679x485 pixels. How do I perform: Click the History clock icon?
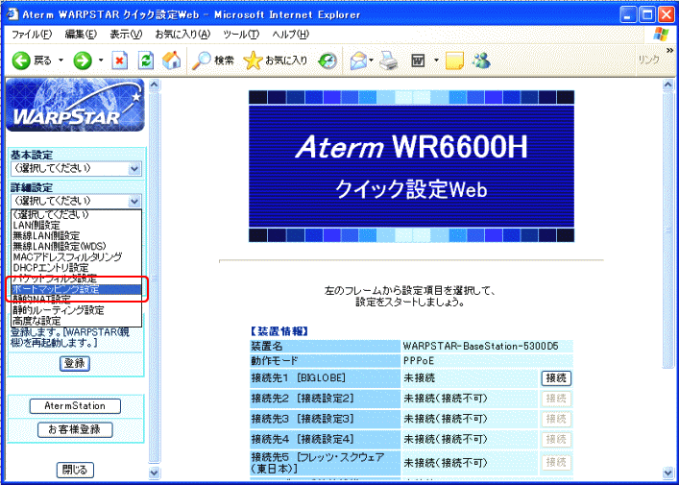327,60
